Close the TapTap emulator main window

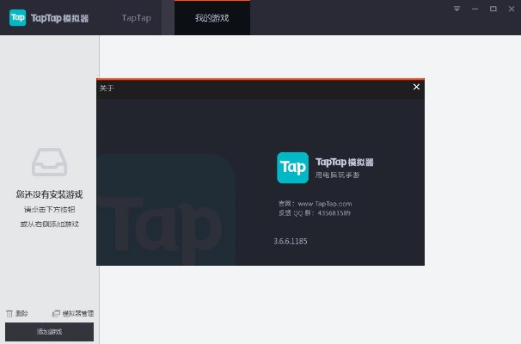tap(511, 9)
